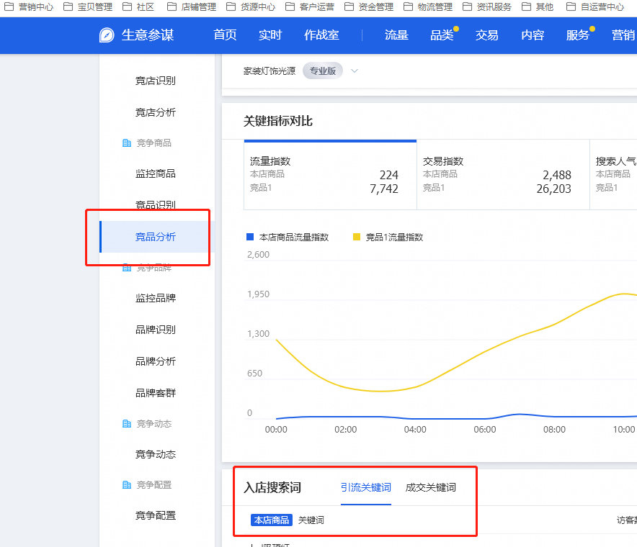Viewport: 637px width, 547px height.
Task: Click the 竞争商品 section icon in sidebar
Action: [127, 143]
